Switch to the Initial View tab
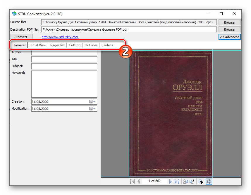 coord(38,45)
